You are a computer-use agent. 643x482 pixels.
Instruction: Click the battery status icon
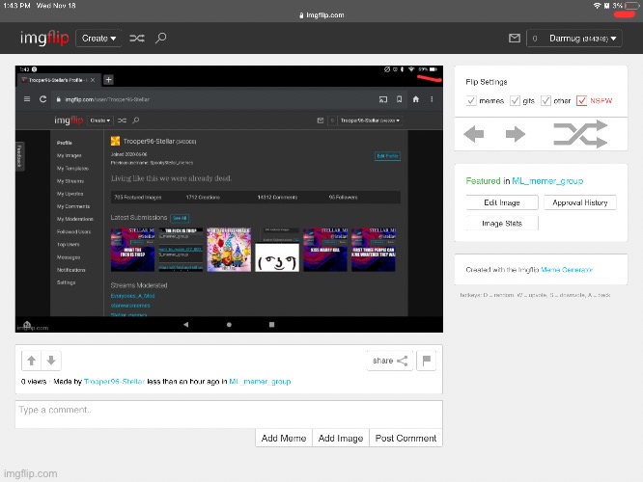coord(632,6)
